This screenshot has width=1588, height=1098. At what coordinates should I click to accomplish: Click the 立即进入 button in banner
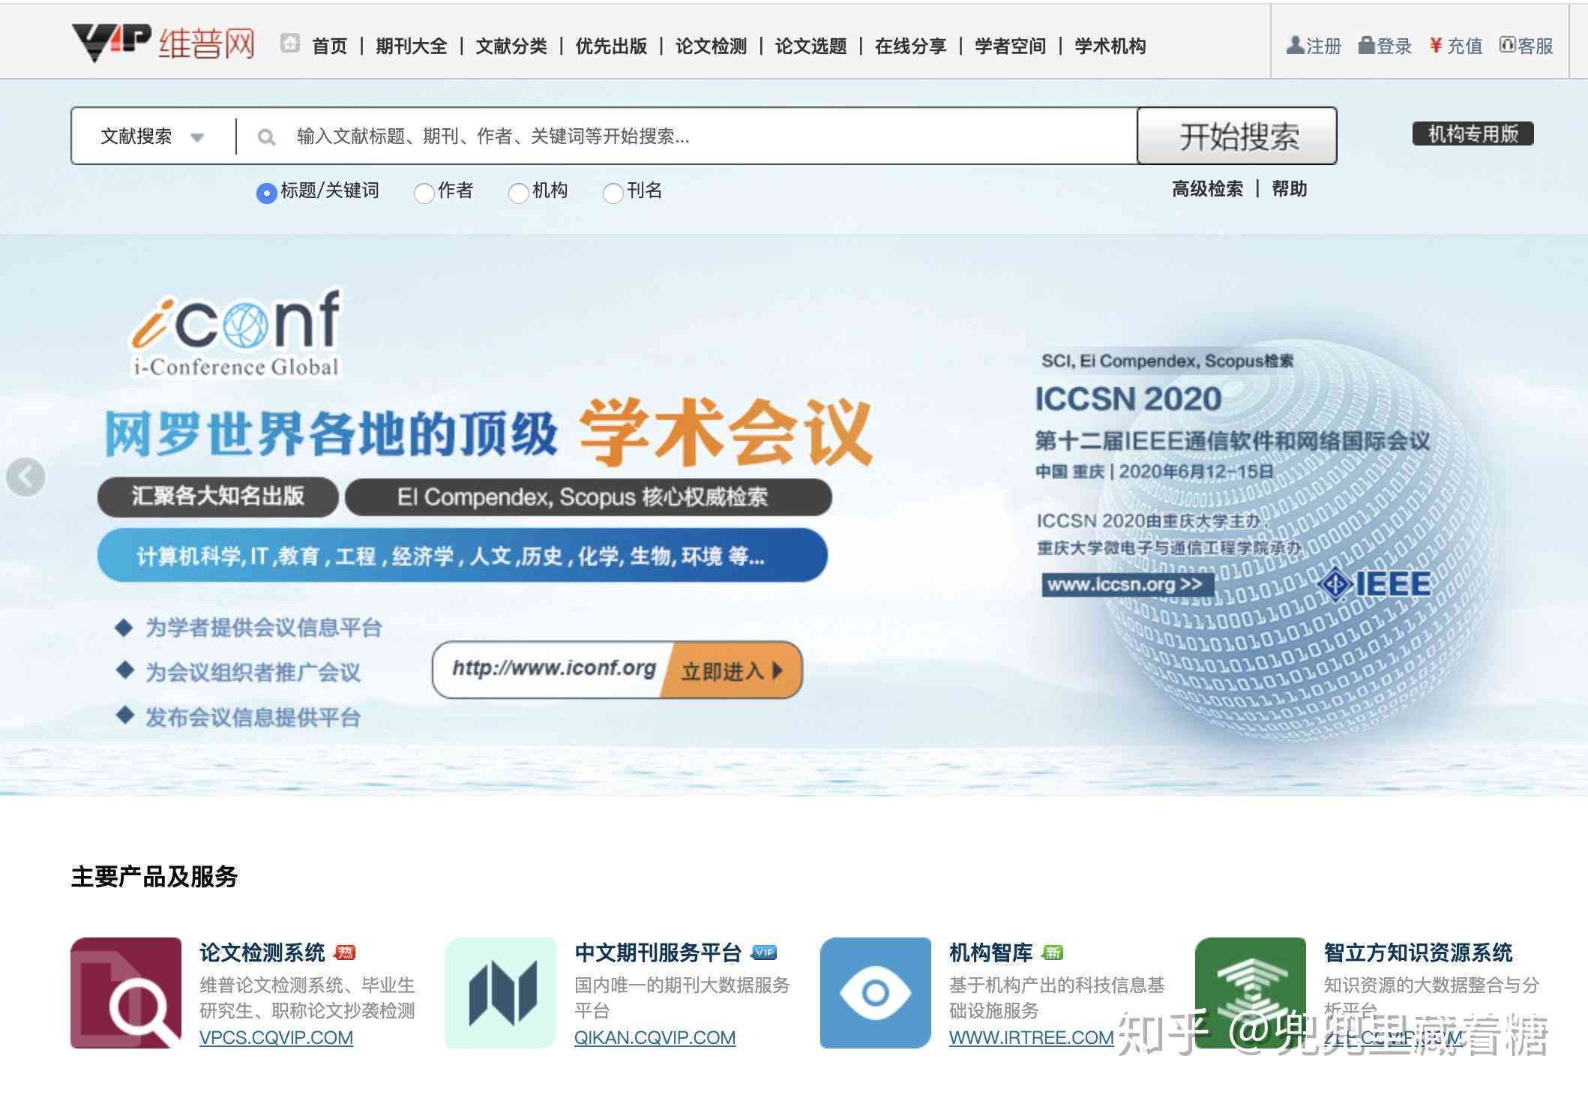click(732, 670)
